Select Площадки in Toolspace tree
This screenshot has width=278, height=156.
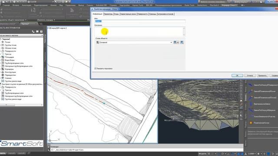pyautogui.click(x=9, y=57)
